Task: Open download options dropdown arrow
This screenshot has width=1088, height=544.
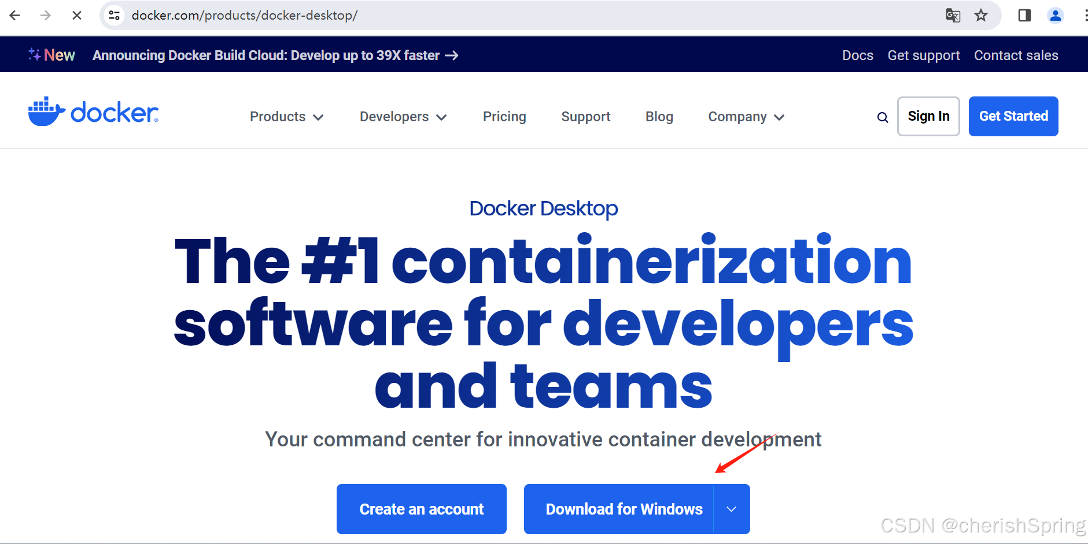Action: pos(732,509)
